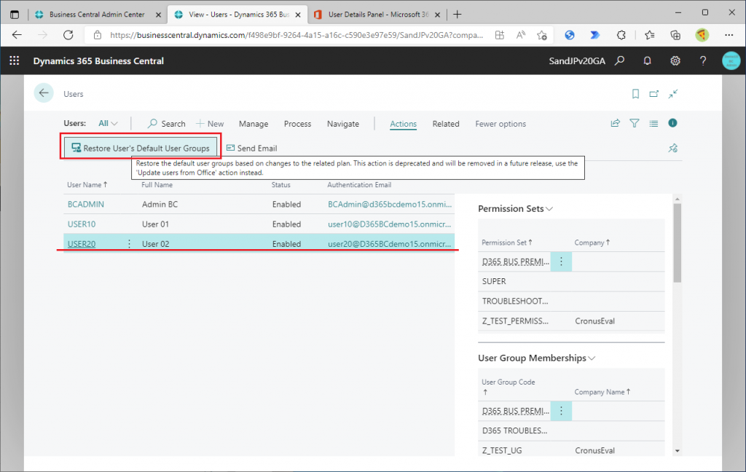This screenshot has height=472, width=746.
Task: Switch to Business Central Admin Center tab
Action: pyautogui.click(x=98, y=15)
